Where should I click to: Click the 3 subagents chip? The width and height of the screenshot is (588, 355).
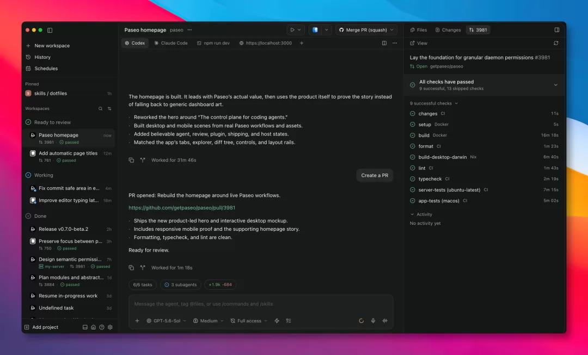(x=181, y=285)
